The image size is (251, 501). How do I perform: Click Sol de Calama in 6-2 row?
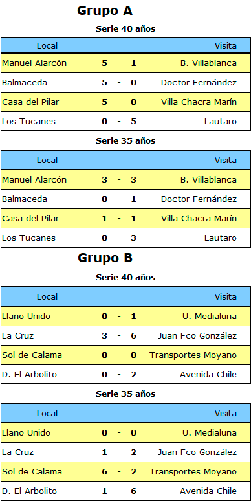[x=32, y=472]
